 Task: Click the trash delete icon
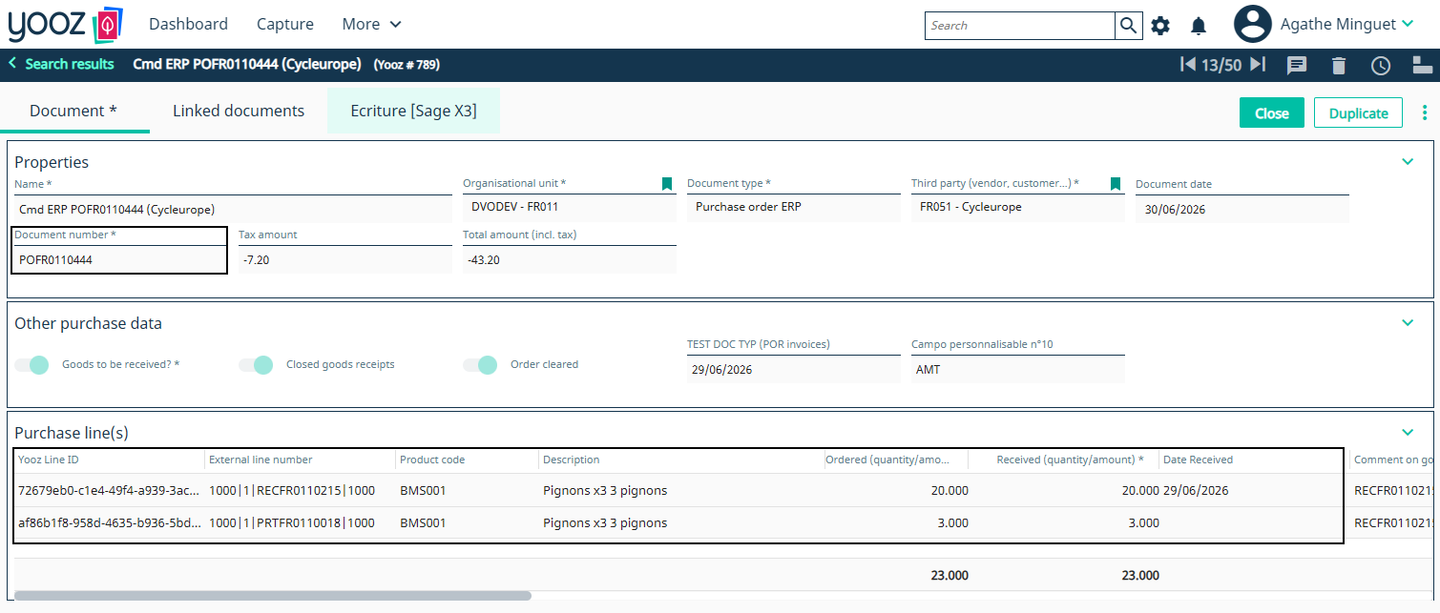tap(1339, 65)
